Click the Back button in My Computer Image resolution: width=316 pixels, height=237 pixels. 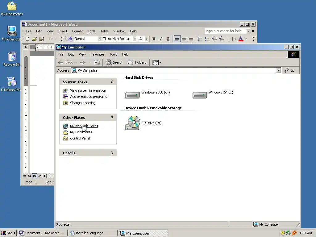coord(65,62)
